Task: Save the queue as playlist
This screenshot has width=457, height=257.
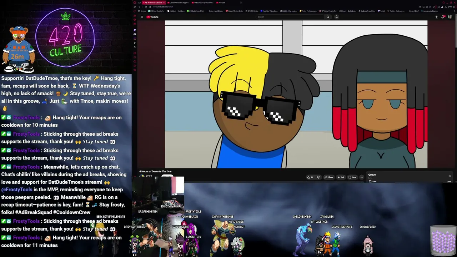Action: [372, 182]
